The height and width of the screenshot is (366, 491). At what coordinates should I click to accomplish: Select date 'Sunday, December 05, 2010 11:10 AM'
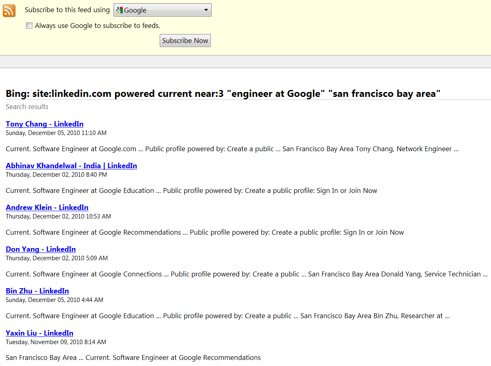(56, 133)
